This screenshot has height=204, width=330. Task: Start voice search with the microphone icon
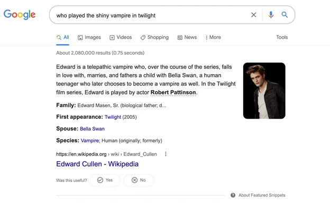tap(271, 15)
